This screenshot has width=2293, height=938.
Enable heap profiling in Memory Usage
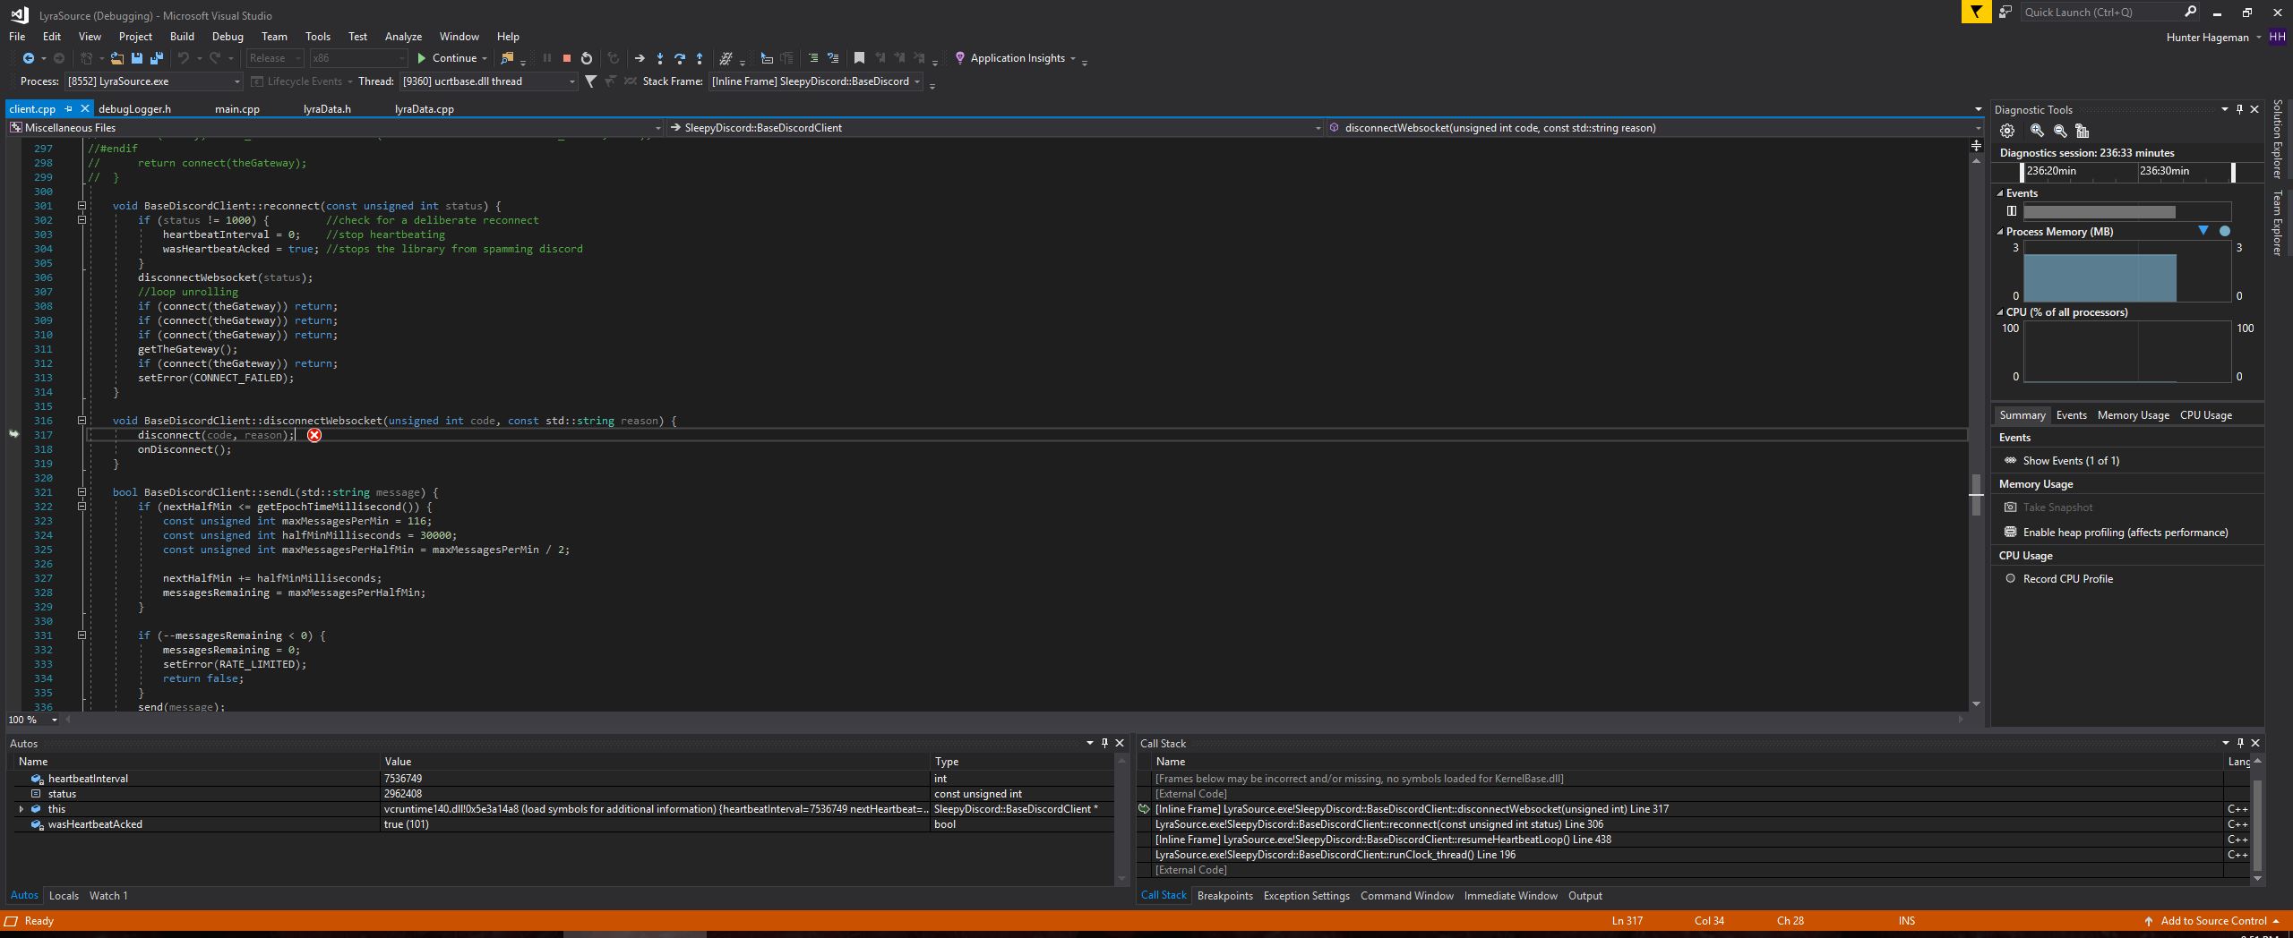(2123, 532)
